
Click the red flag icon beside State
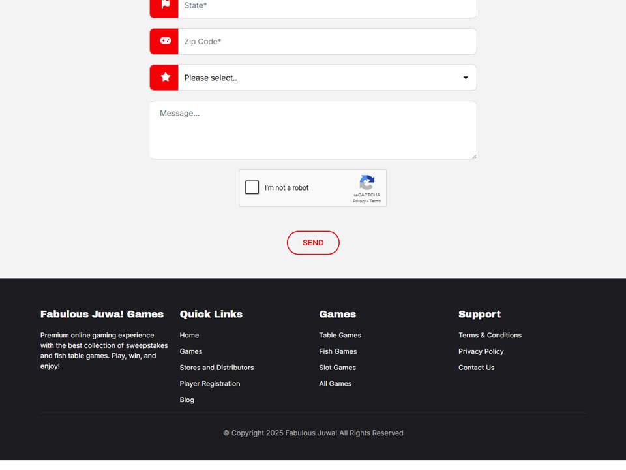click(x=165, y=5)
